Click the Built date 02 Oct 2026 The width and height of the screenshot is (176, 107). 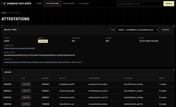pyautogui.click(x=149, y=41)
